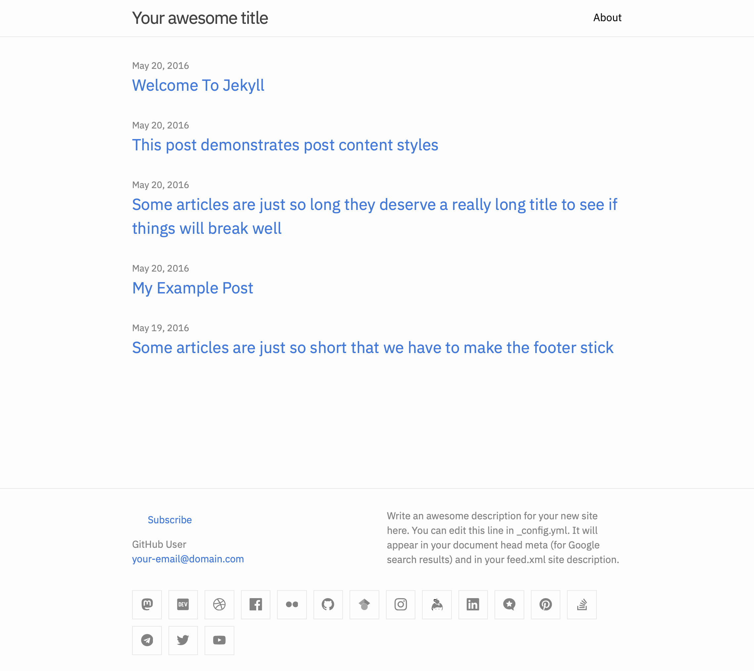Click the Telegram icon
The width and height of the screenshot is (754, 671).
click(146, 640)
